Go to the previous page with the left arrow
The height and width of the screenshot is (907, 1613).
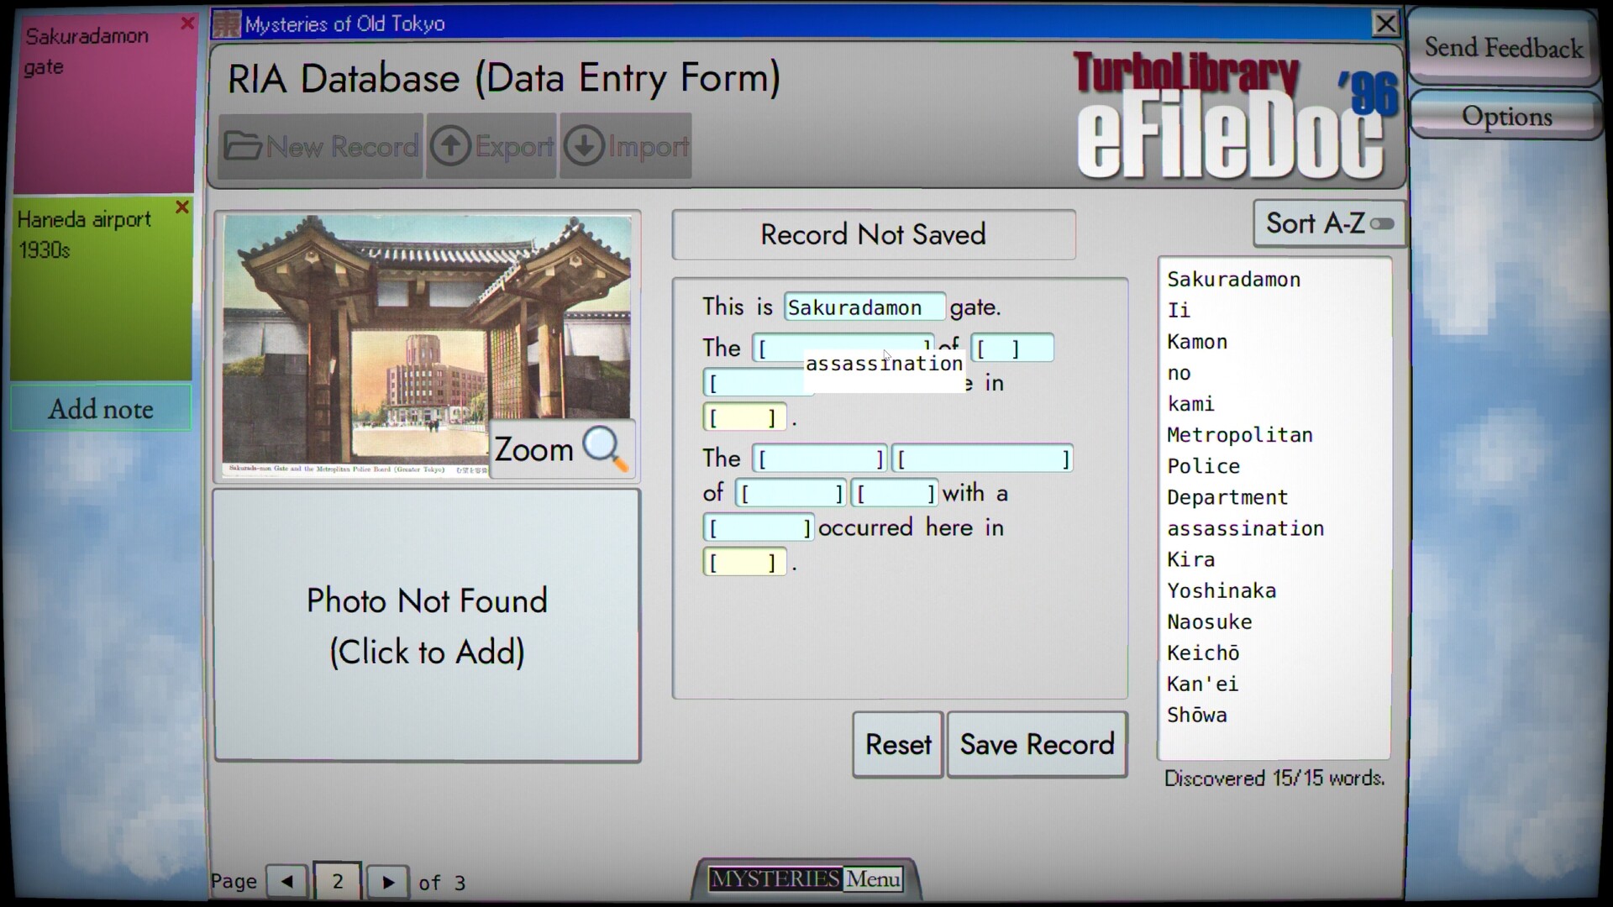click(286, 881)
